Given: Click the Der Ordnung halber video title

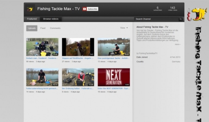Looking at the screenshot, I should click(78, 88).
